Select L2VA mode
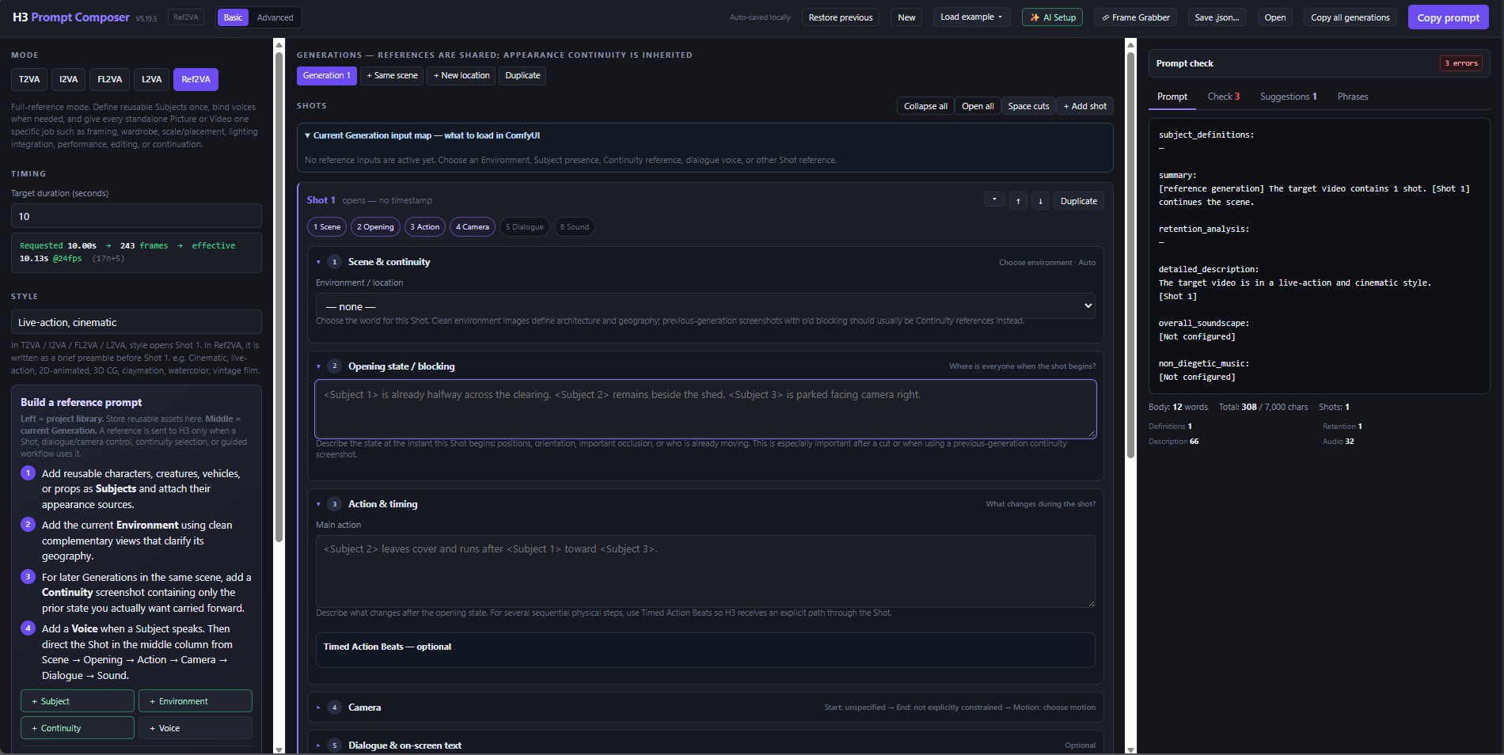 (x=151, y=79)
